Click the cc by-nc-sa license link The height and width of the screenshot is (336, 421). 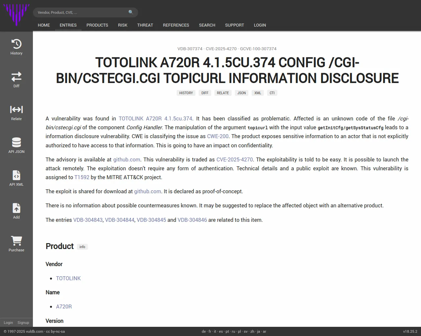click(55, 331)
